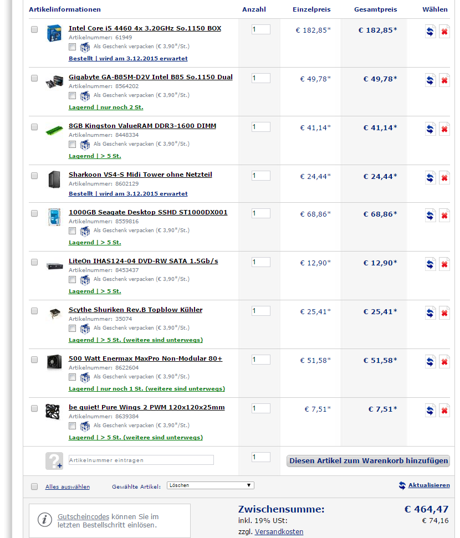Image resolution: width=460 pixels, height=538 pixels.
Task: Open the 500 Watt Enermax MaxPro link
Action: [146, 358]
